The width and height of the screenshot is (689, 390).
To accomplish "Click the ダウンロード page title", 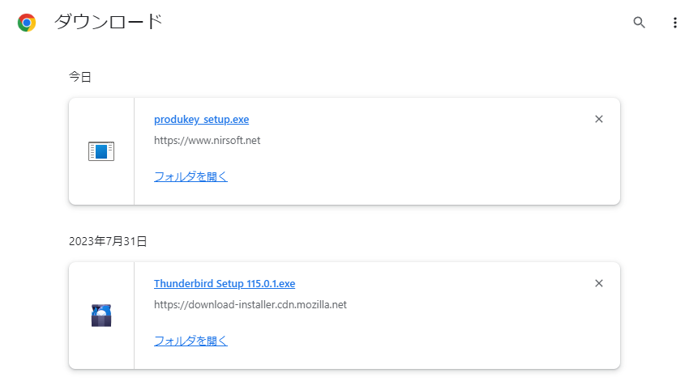I will click(108, 22).
